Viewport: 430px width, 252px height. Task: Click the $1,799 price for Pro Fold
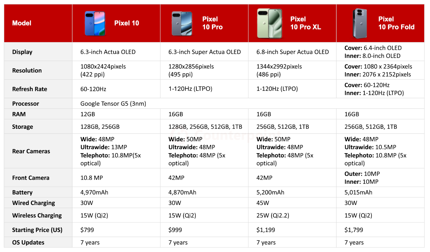pyautogui.click(x=353, y=230)
